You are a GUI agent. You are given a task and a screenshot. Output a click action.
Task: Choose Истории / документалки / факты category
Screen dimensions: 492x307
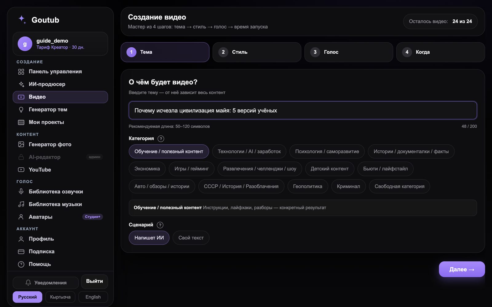click(x=411, y=151)
